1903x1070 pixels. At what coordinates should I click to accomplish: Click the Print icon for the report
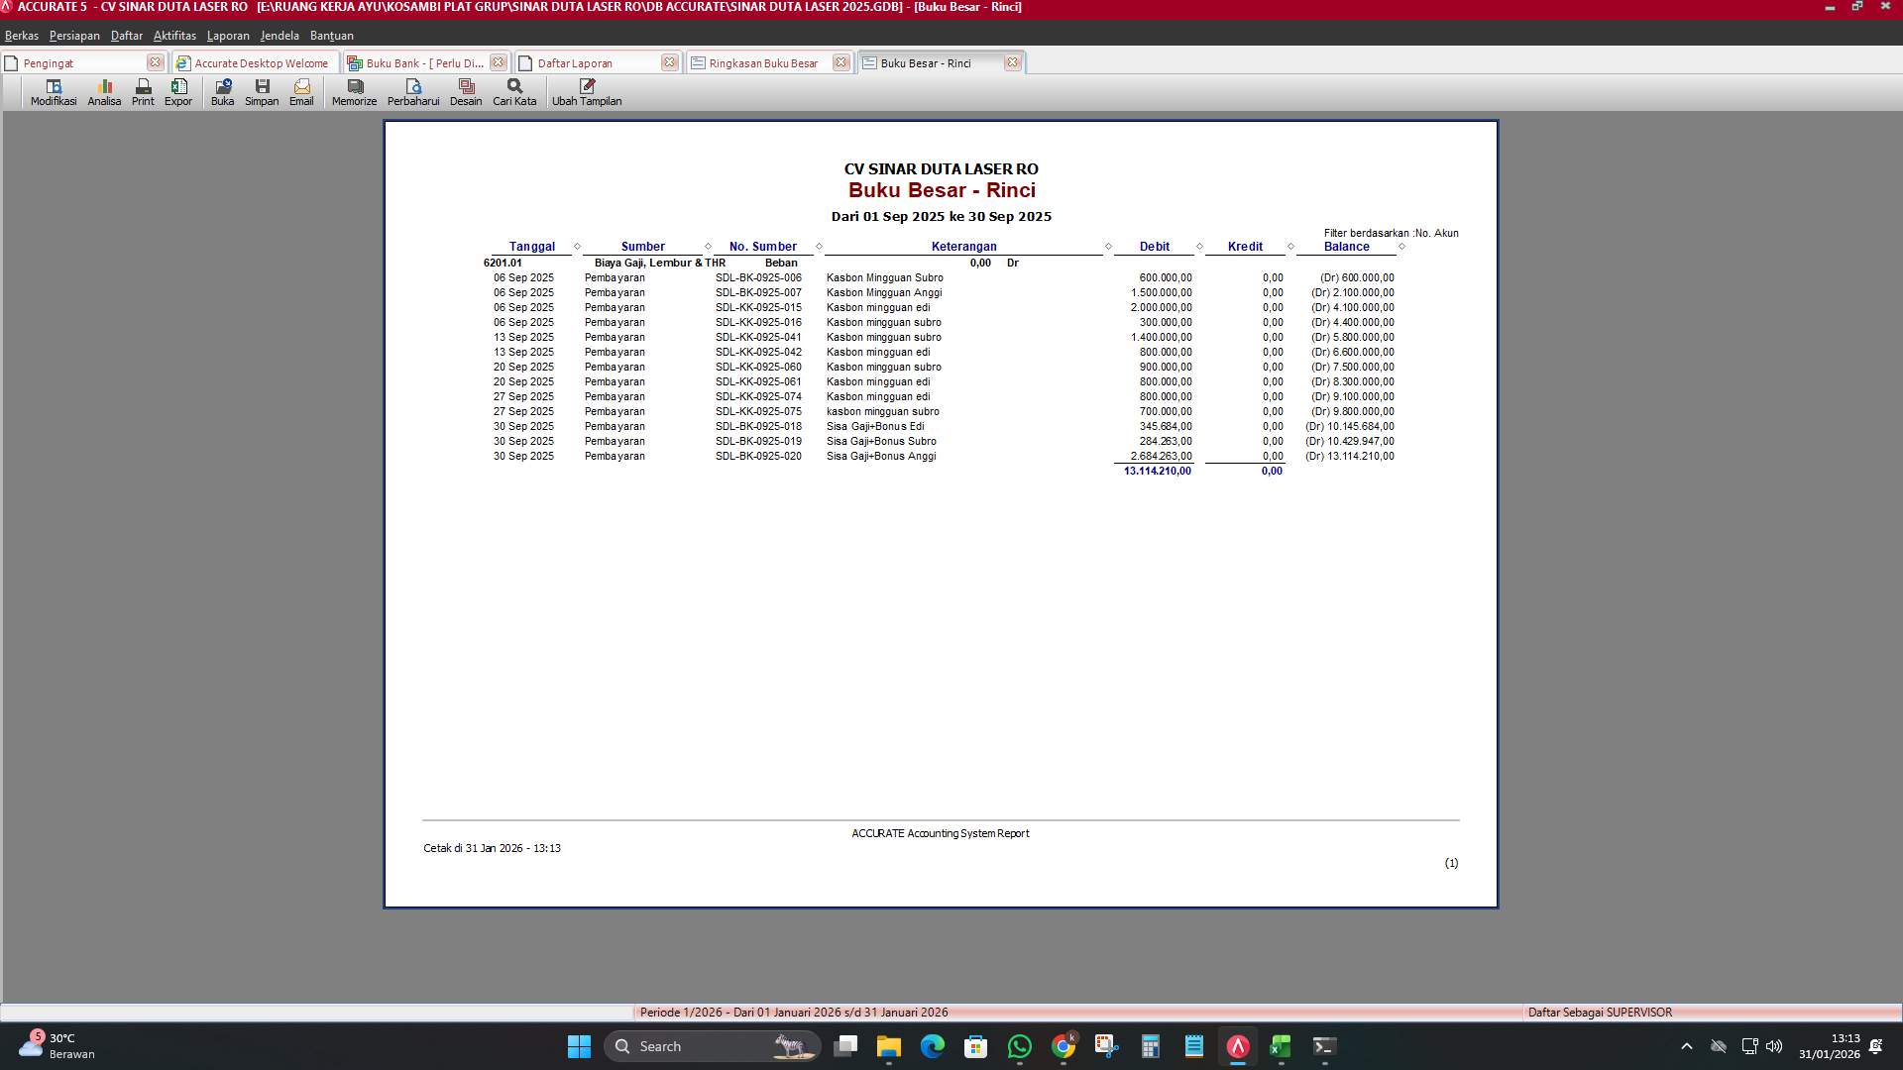(142, 91)
